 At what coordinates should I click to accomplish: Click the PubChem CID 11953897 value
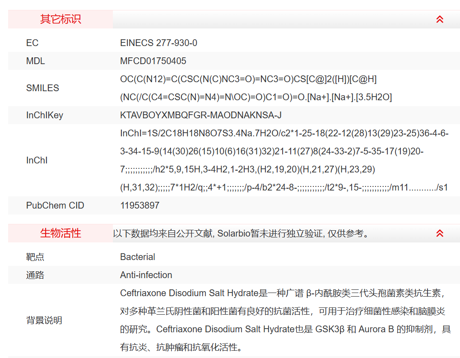[139, 205]
